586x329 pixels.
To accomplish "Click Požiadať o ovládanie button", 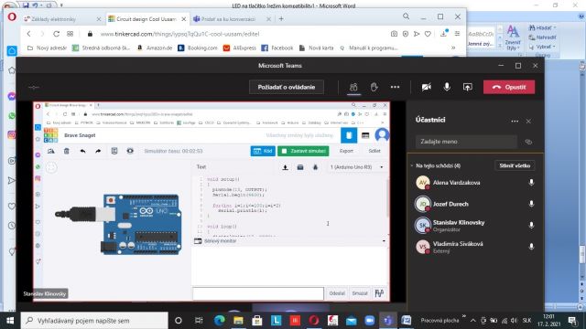I will coord(287,88).
